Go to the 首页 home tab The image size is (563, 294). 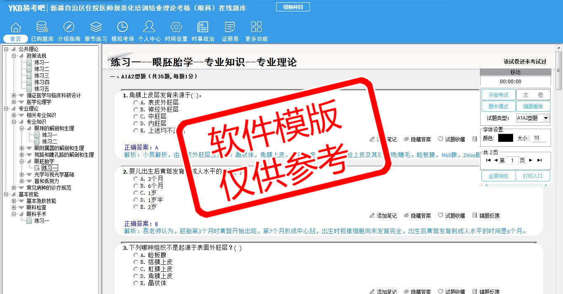(x=16, y=39)
